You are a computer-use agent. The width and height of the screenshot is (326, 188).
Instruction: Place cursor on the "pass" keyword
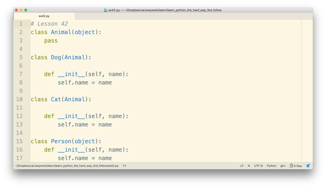click(x=51, y=41)
